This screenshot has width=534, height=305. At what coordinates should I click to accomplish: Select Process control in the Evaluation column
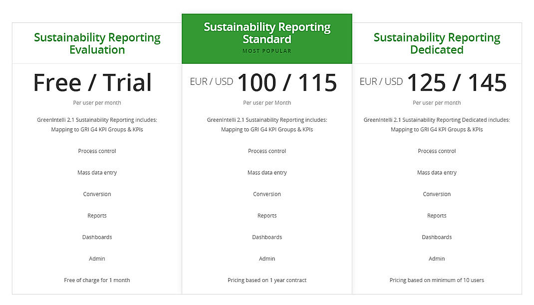pos(97,151)
